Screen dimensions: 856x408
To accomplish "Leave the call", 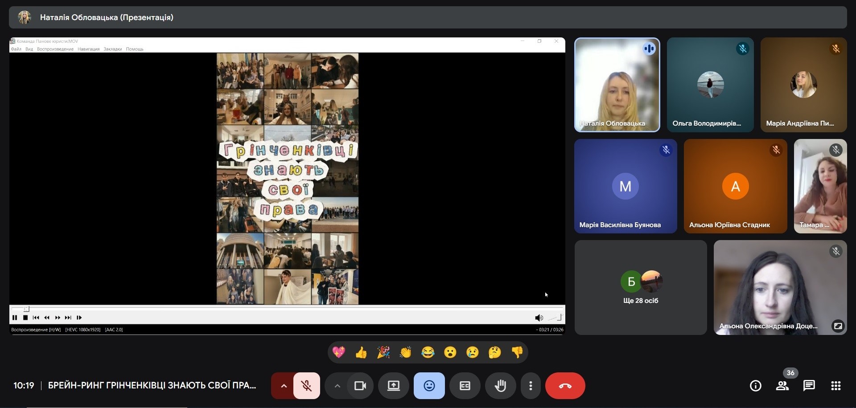I will [565, 386].
